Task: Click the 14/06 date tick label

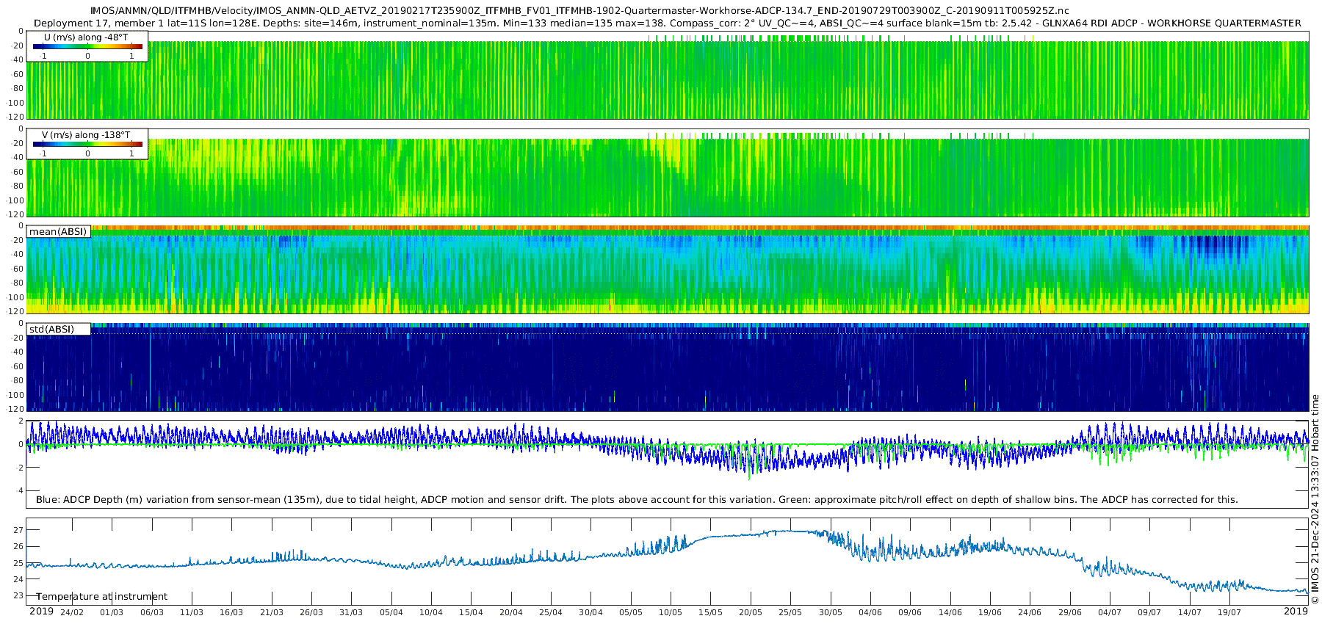Action: click(x=950, y=612)
